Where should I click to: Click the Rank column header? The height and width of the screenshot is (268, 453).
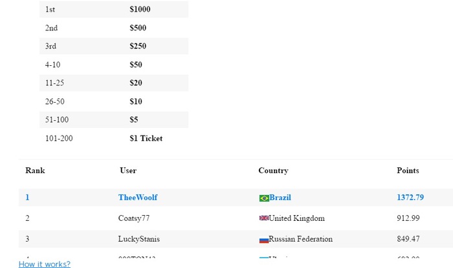[x=35, y=170]
